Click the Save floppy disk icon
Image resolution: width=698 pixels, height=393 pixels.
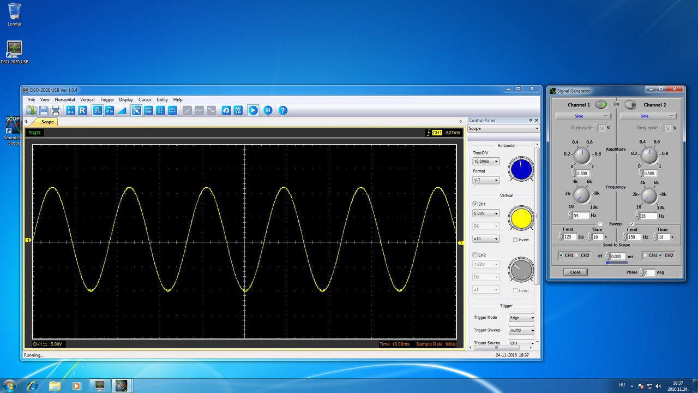pos(44,110)
